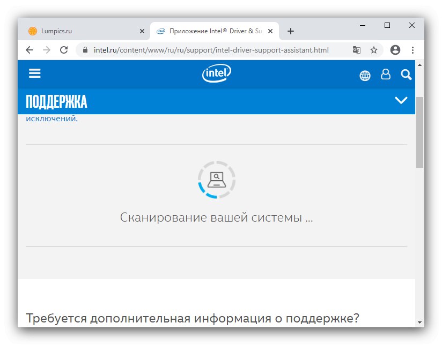Go back to previous page

coord(30,50)
